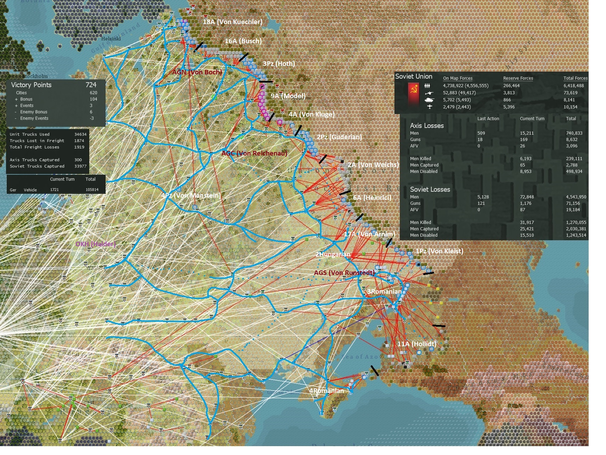Click the Cities row in Victory Points
This screenshot has width=606, height=455.
pyautogui.click(x=21, y=93)
